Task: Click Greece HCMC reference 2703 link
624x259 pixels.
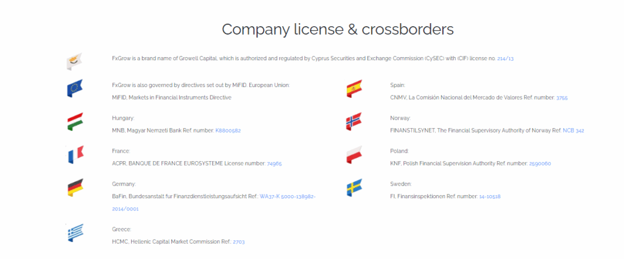Action: (x=238, y=242)
